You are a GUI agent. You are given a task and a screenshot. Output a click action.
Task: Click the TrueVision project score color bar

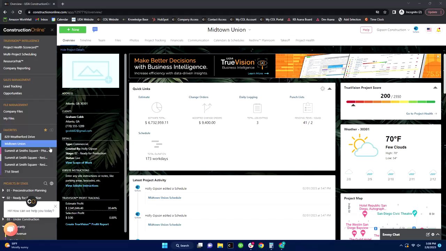(391, 102)
